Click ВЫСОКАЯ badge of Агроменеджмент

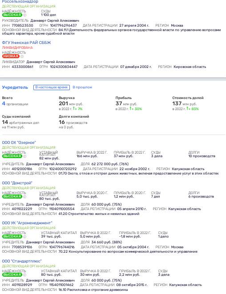click(x=12, y=237)
